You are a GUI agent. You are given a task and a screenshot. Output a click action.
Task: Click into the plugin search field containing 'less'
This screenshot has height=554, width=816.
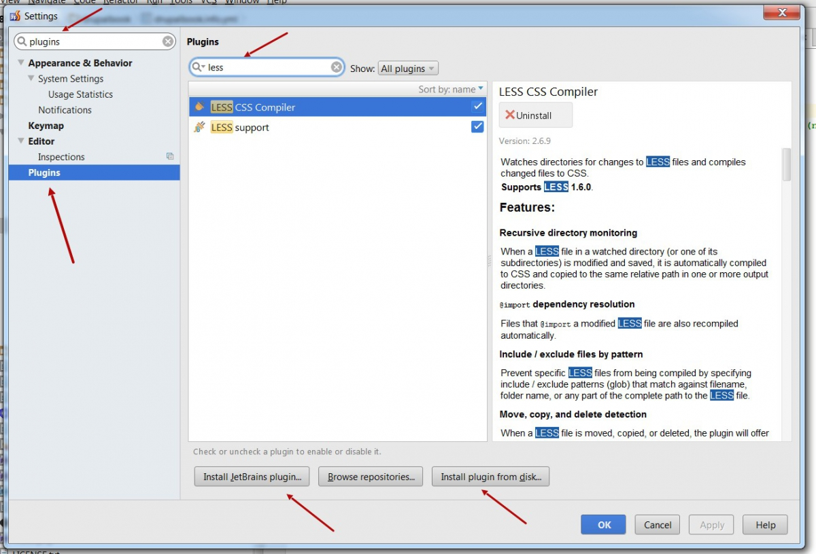click(x=267, y=67)
